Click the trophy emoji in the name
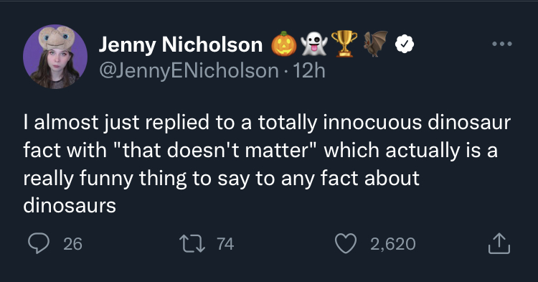Screen dimensions: 538x282 point(344,44)
